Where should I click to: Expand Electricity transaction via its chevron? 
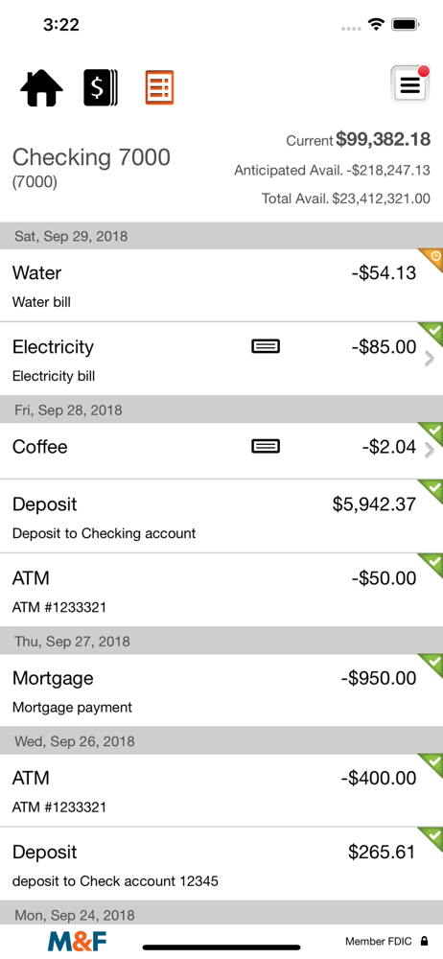point(429,359)
